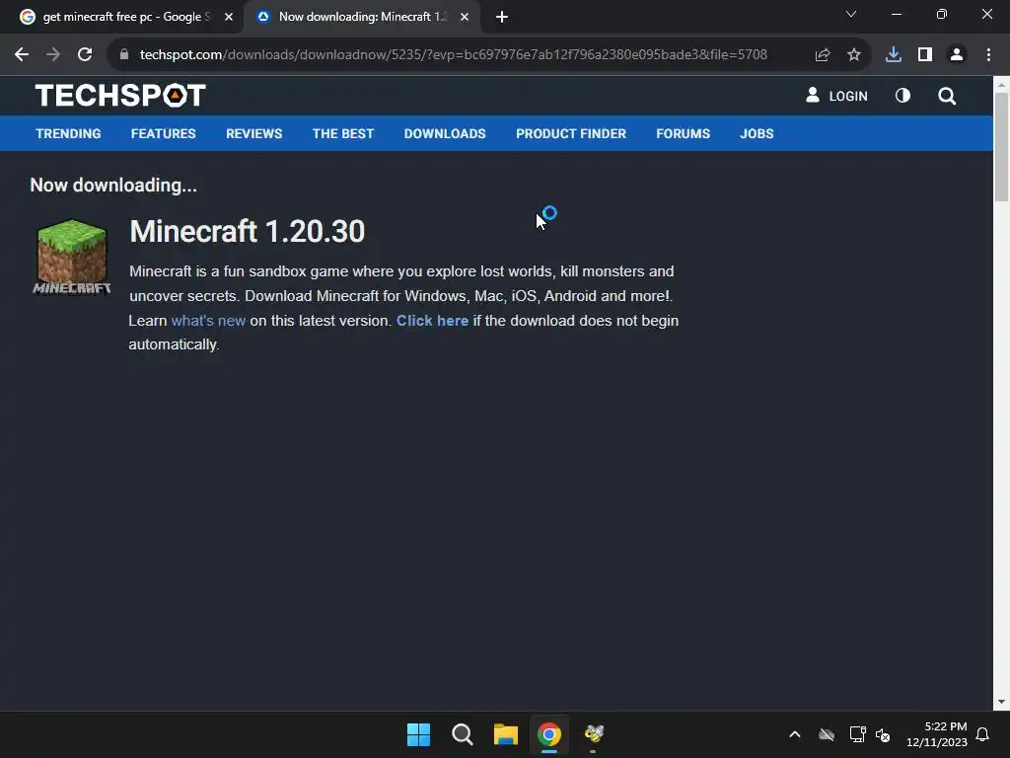Open Chrome downloads tray icon
The height and width of the screenshot is (758, 1010).
894,55
